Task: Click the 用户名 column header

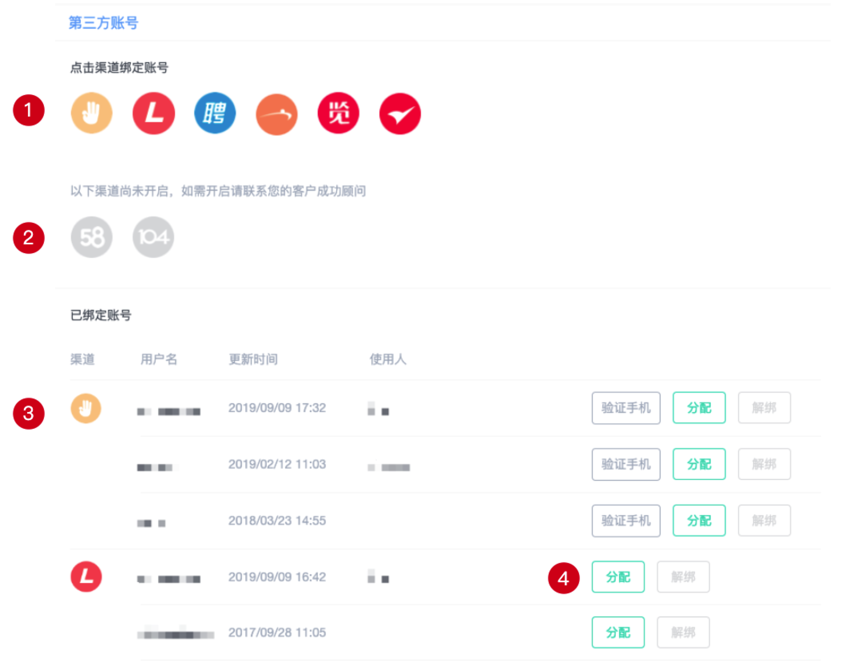Action: click(159, 359)
